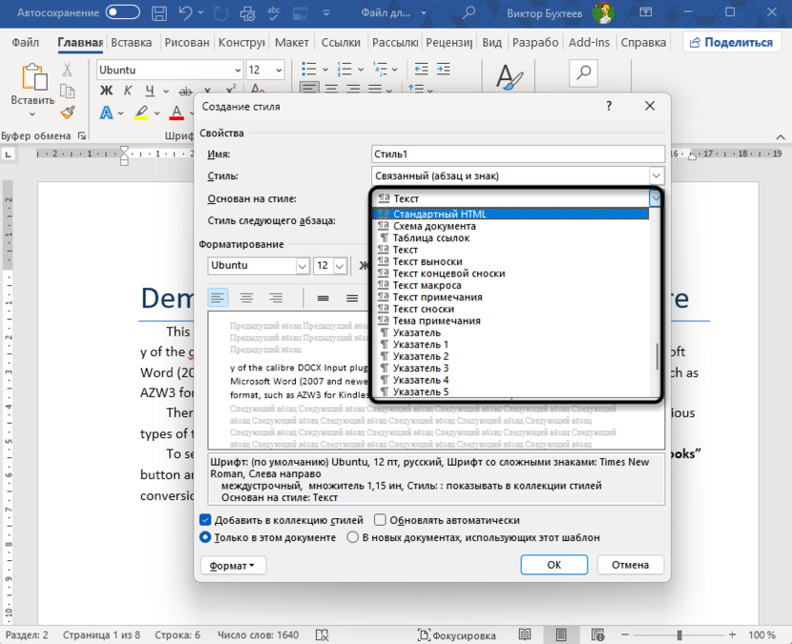Open the text highlight color tool
The image size is (792, 644).
141,112
